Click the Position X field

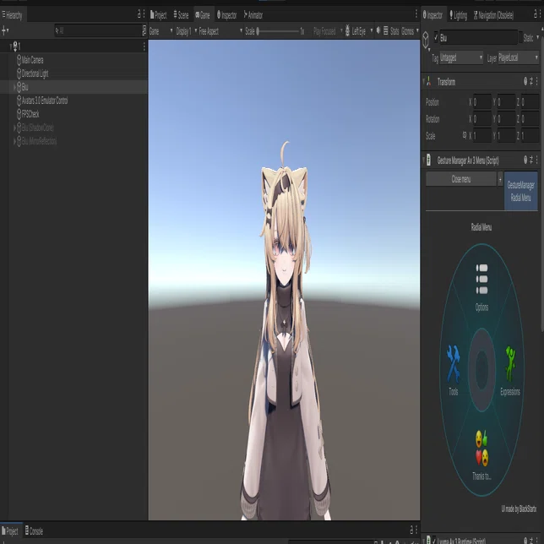482,101
